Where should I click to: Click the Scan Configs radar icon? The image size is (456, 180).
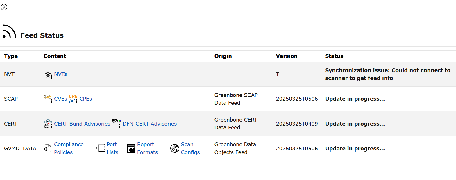click(175, 148)
